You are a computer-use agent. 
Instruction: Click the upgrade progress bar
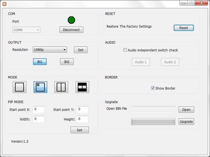[153, 122]
